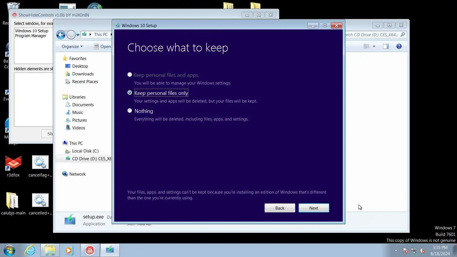Click Explorer's forward navigation arrow

71,35
